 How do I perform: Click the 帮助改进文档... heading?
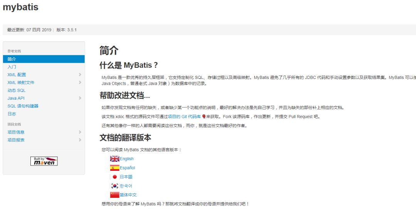tap(125, 95)
